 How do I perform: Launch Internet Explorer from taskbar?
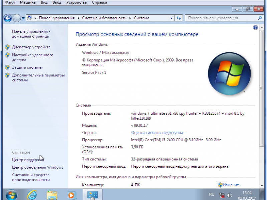pyautogui.click(x=32, y=195)
